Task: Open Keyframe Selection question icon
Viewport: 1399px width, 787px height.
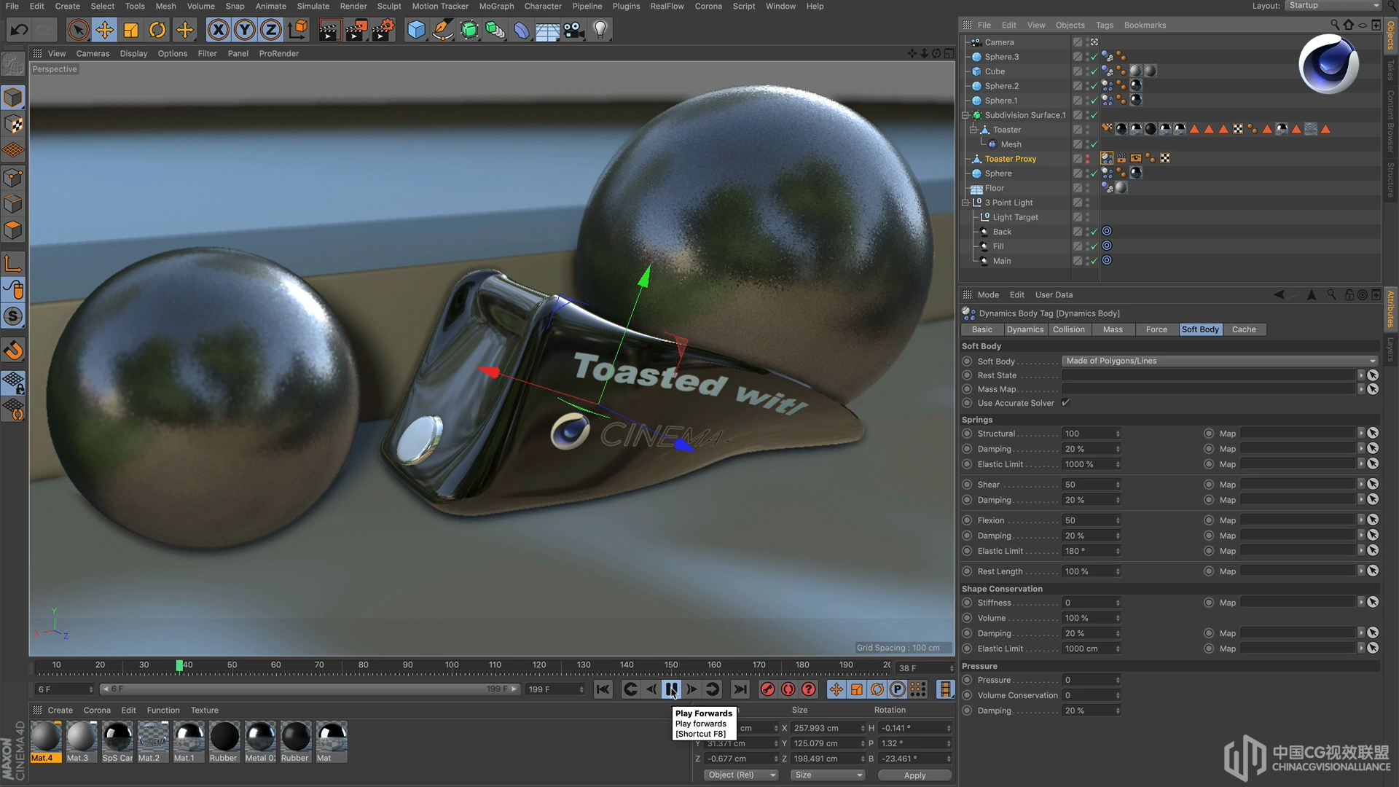Action: [808, 689]
